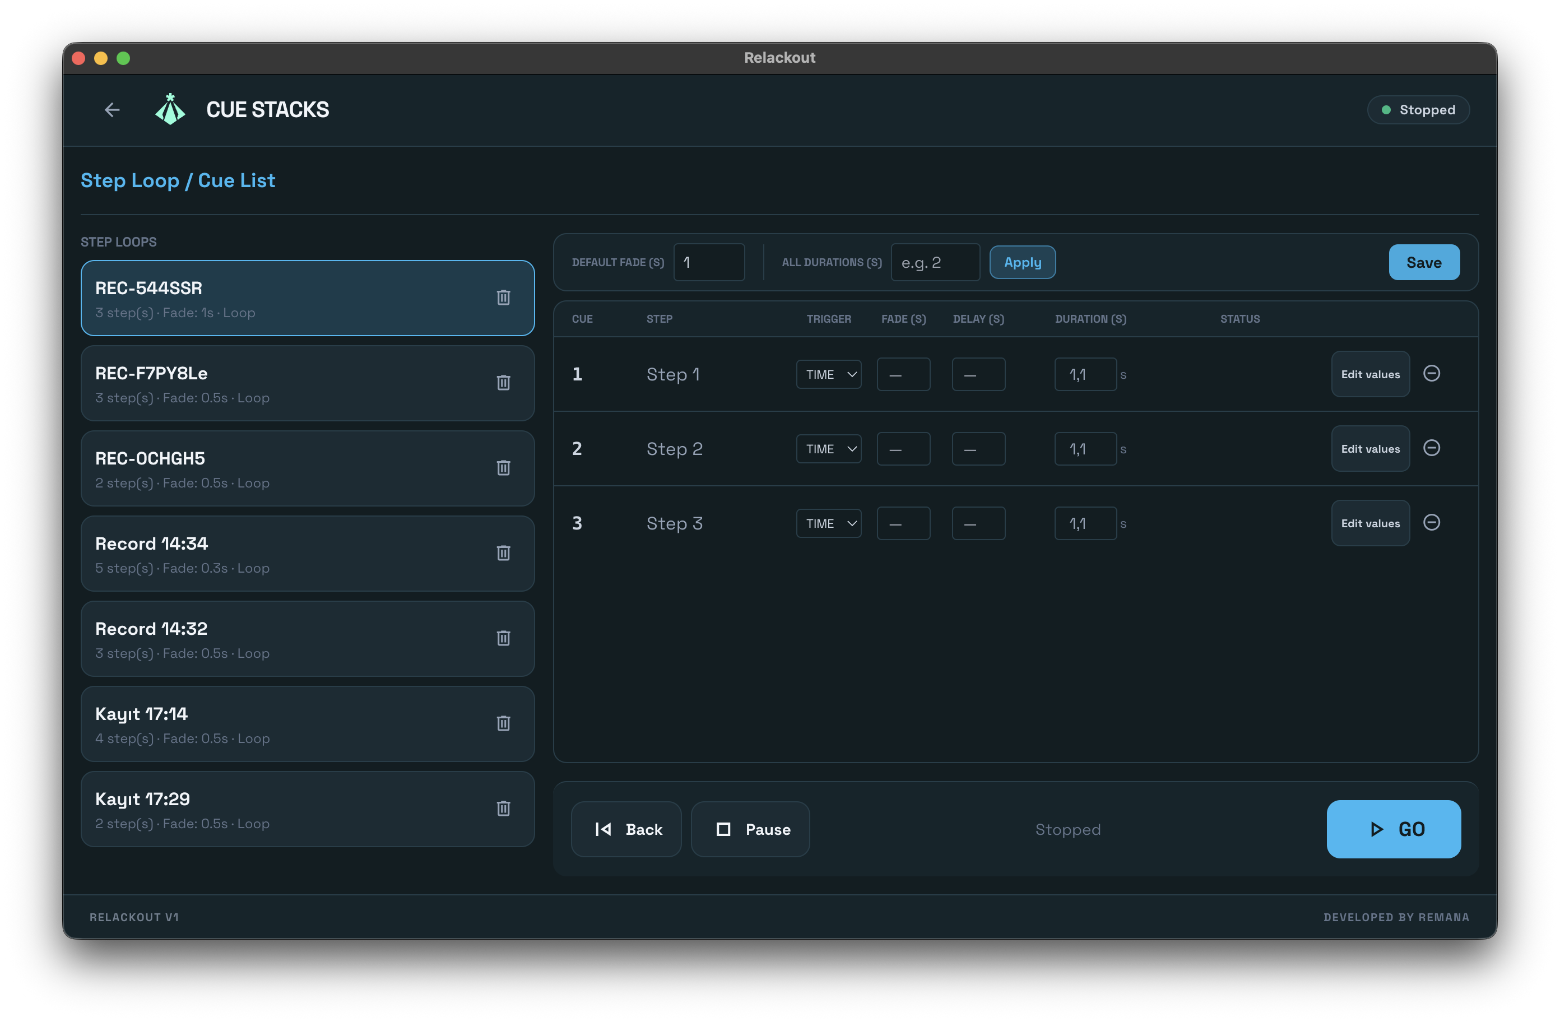Select the REC-F7PY8Le step loop
This screenshot has height=1022, width=1560.
click(308, 383)
